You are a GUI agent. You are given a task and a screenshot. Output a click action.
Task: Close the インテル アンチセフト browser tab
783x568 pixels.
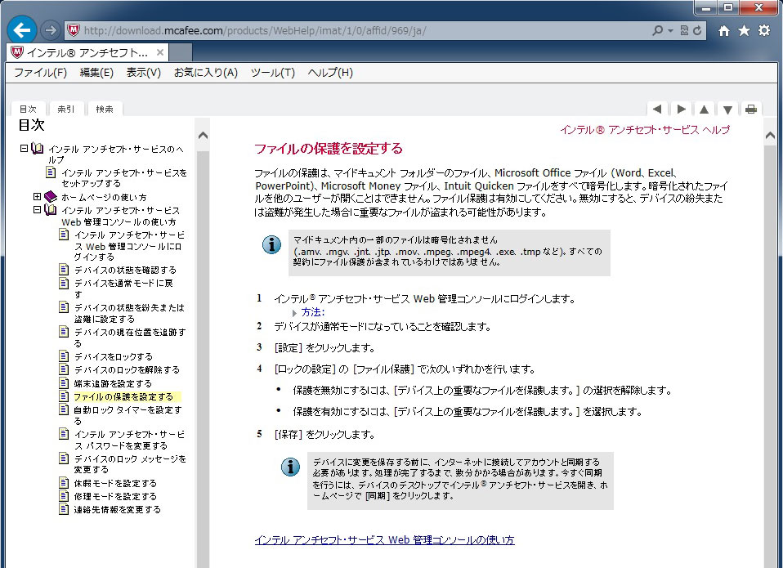(x=160, y=52)
